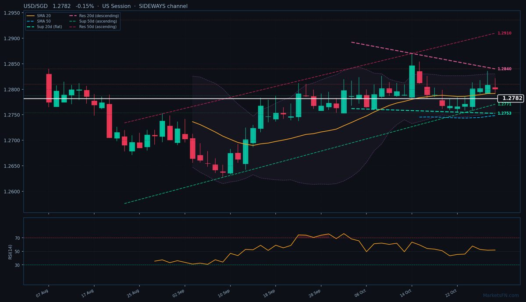
Task: Click the 1.2840 resistance level label
Action: point(505,69)
